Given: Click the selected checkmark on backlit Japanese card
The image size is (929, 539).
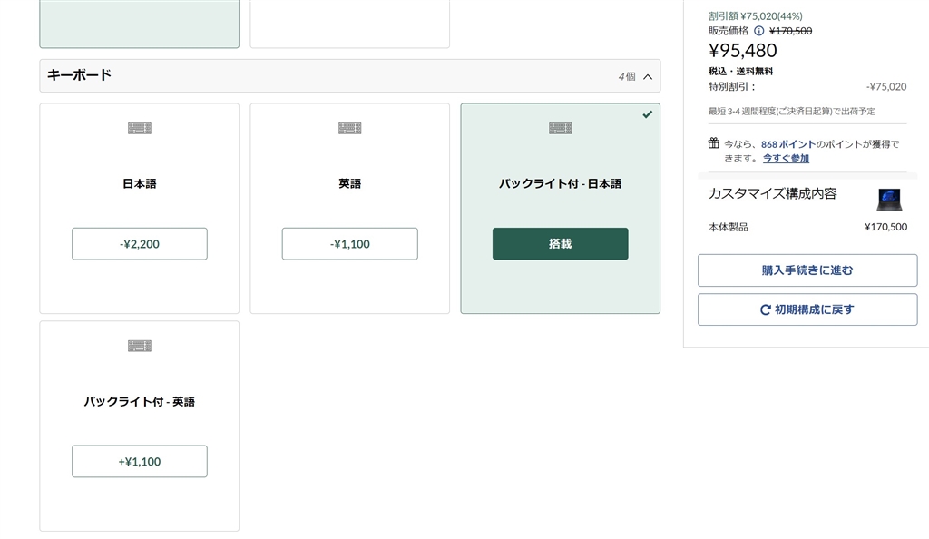Looking at the screenshot, I should [x=647, y=114].
